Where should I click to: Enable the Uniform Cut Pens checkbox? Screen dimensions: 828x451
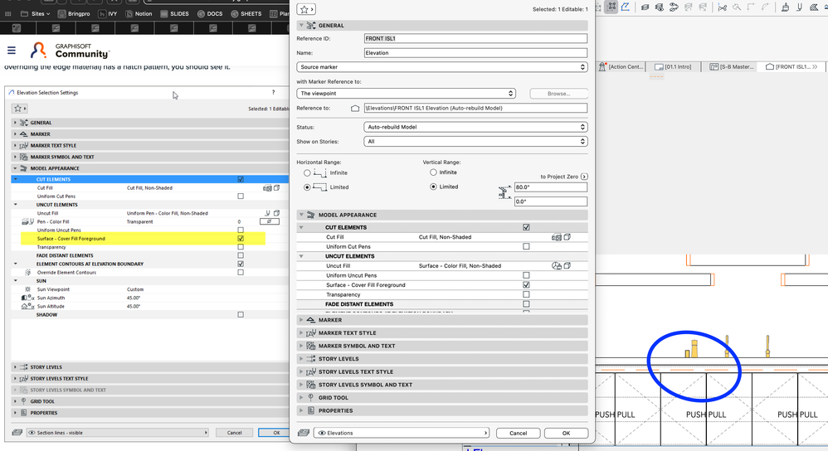[526, 246]
